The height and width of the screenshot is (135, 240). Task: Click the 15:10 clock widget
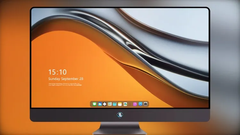coord(57,72)
